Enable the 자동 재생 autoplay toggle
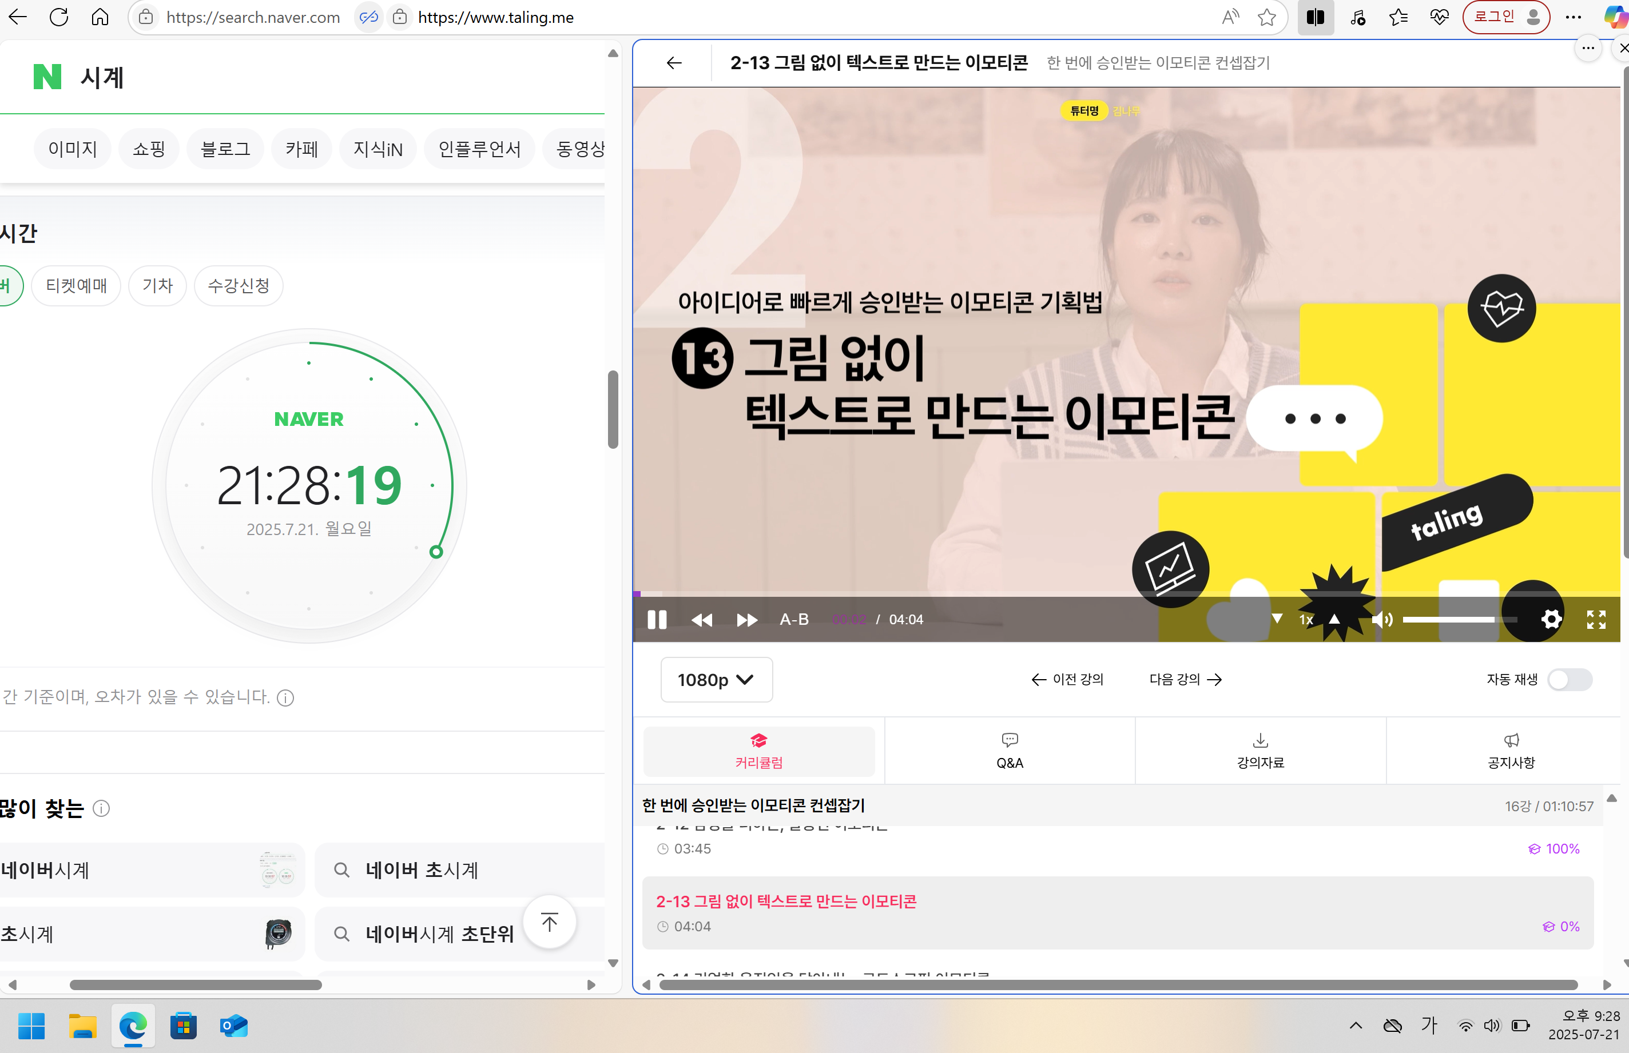This screenshot has height=1053, width=1629. pos(1570,680)
